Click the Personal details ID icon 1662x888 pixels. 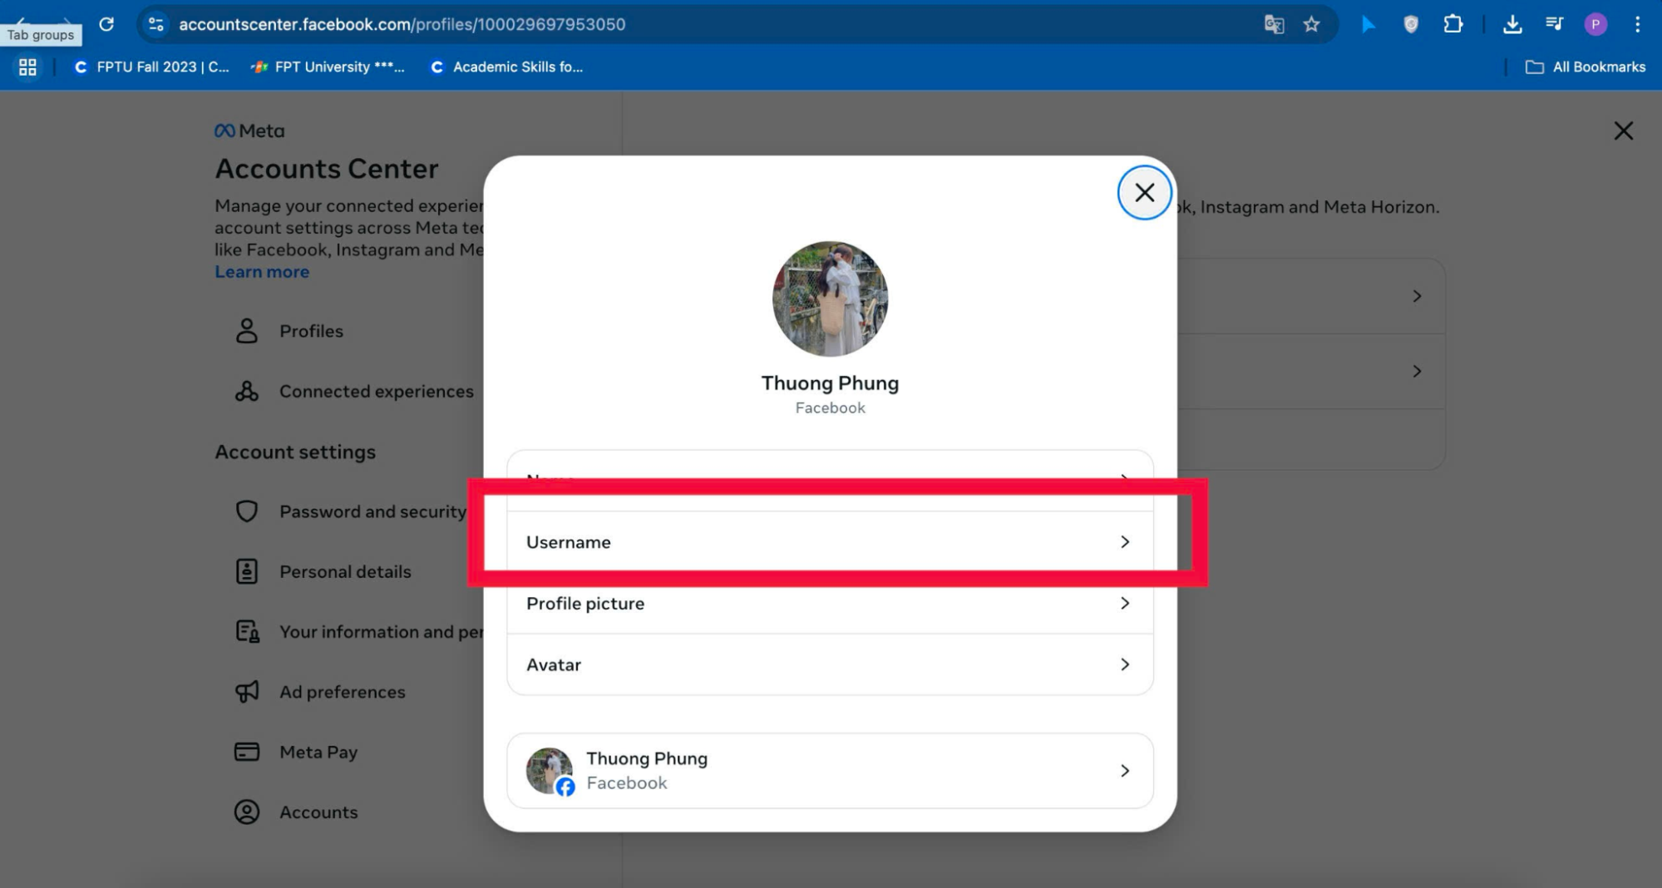click(247, 571)
